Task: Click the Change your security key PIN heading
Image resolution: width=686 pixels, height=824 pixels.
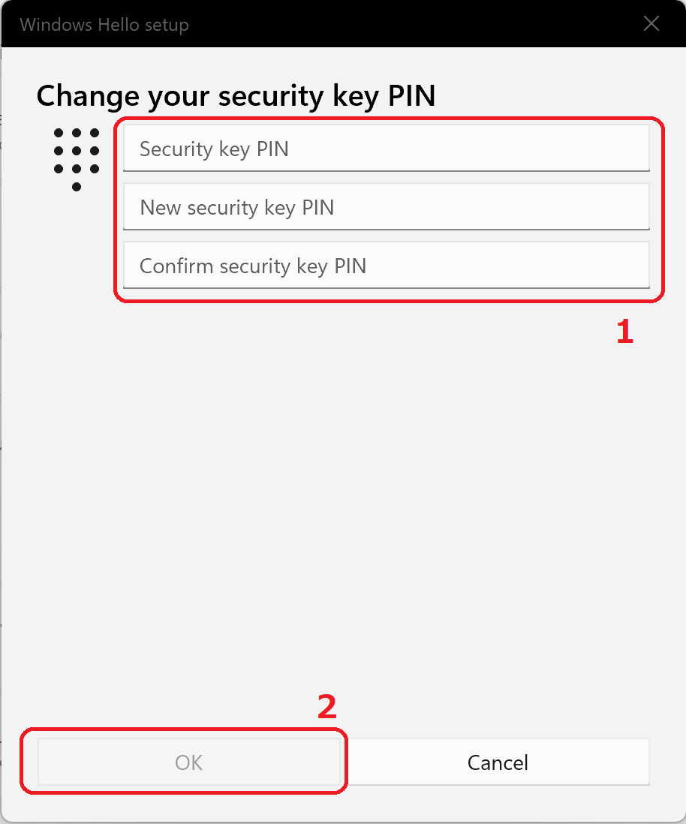Action: point(236,95)
